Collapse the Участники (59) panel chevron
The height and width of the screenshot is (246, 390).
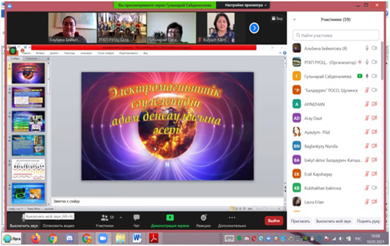pos(294,20)
